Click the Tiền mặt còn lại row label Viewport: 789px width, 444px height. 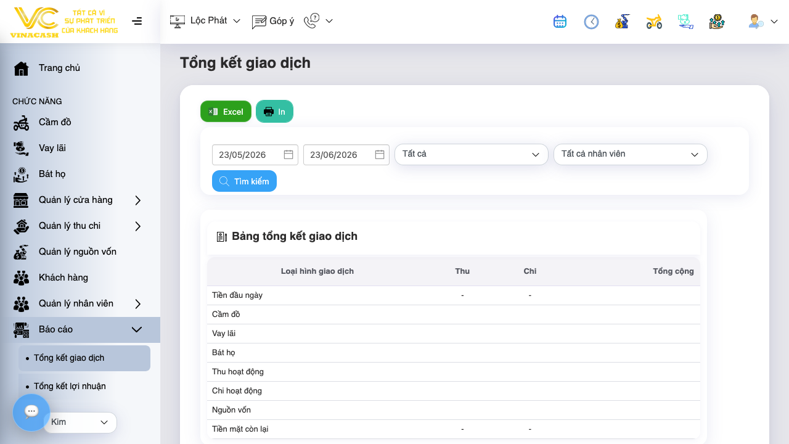(240, 429)
